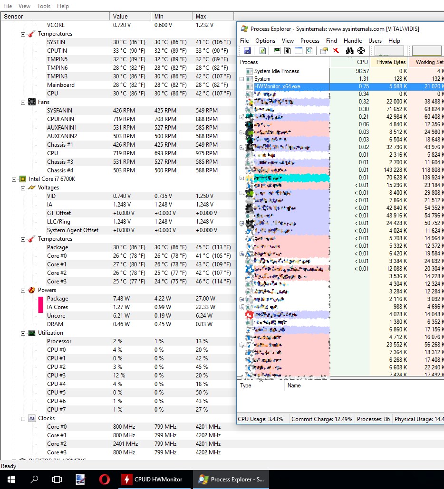Collapse the Fans group
The width and height of the screenshot is (444, 489).
(23, 102)
